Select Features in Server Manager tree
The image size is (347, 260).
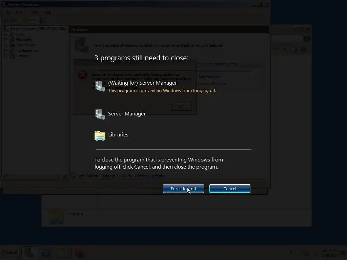[x=24, y=40]
